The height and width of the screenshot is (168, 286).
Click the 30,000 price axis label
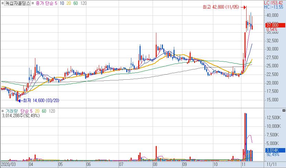tap(273, 49)
